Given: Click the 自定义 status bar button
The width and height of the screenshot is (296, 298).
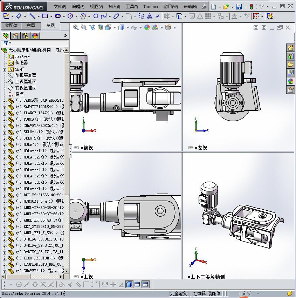Looking at the screenshot, I should 245,293.
